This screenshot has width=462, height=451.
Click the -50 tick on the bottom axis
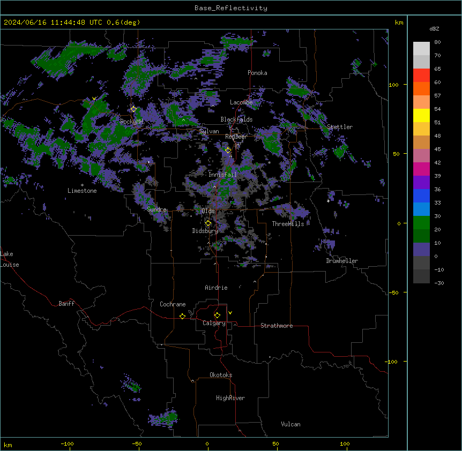[x=137, y=444]
